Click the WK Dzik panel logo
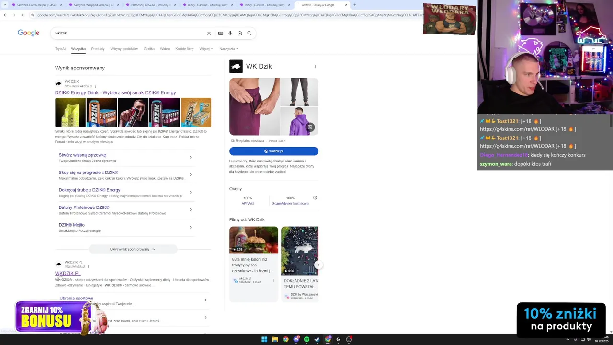 coord(236,66)
